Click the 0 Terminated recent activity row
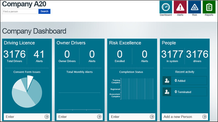The width and height of the screenshot is (218, 122). click(x=185, y=92)
